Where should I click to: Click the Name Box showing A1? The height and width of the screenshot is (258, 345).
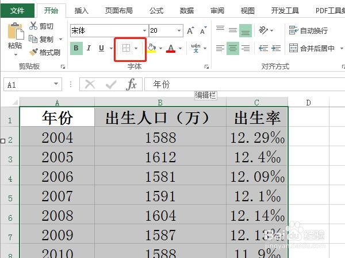(x=29, y=84)
